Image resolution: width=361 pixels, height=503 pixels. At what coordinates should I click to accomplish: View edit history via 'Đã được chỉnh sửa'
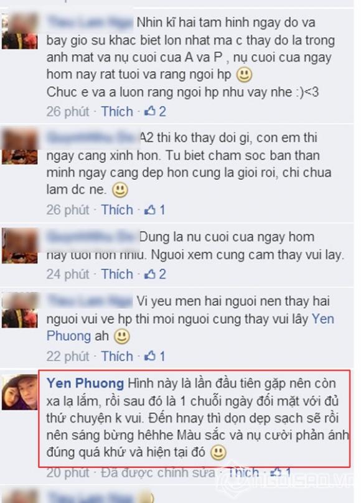pos(158,472)
